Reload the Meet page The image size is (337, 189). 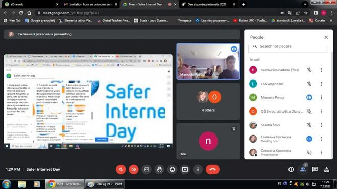pyautogui.click(x=21, y=13)
